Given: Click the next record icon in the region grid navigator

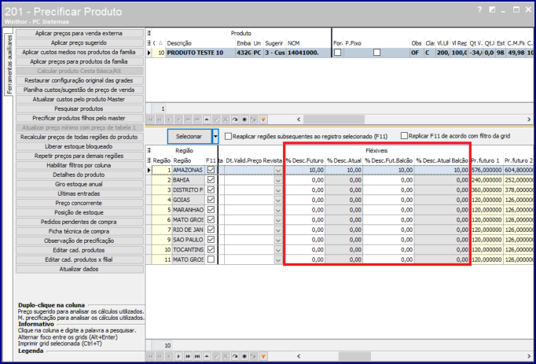Looking at the screenshot, I should [x=178, y=356].
